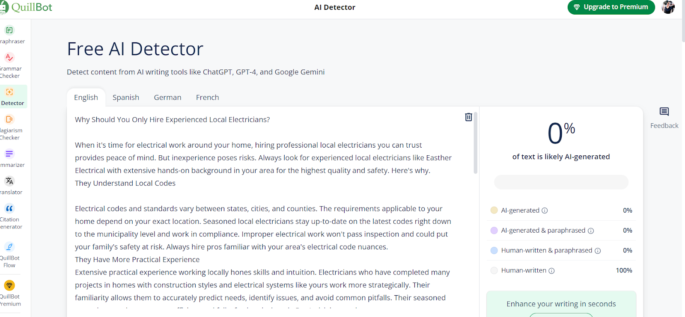Delete the text with trash icon

point(468,117)
